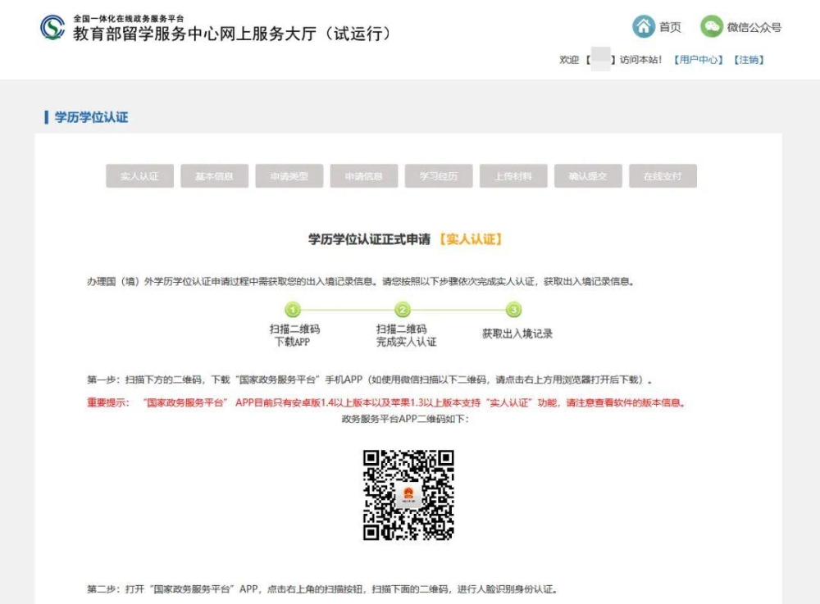Screen dimensions: 820x604
Task: Go to 首页 home icon
Action: (643, 26)
